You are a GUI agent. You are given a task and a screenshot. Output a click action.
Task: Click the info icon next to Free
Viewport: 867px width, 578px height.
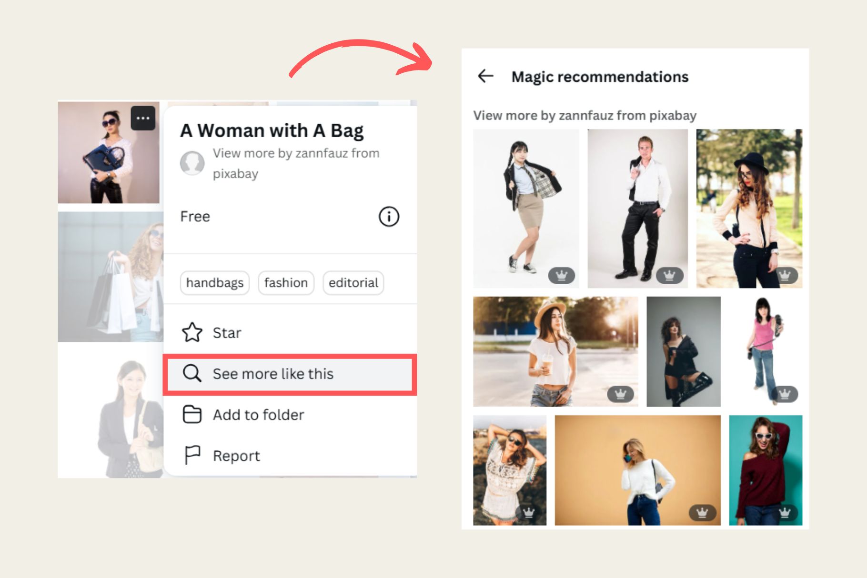coord(389,217)
